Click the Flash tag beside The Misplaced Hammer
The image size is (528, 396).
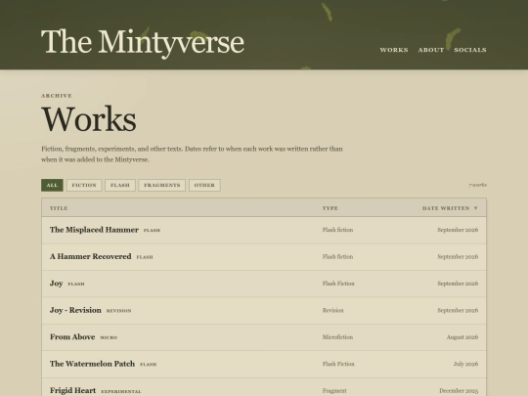[152, 231]
